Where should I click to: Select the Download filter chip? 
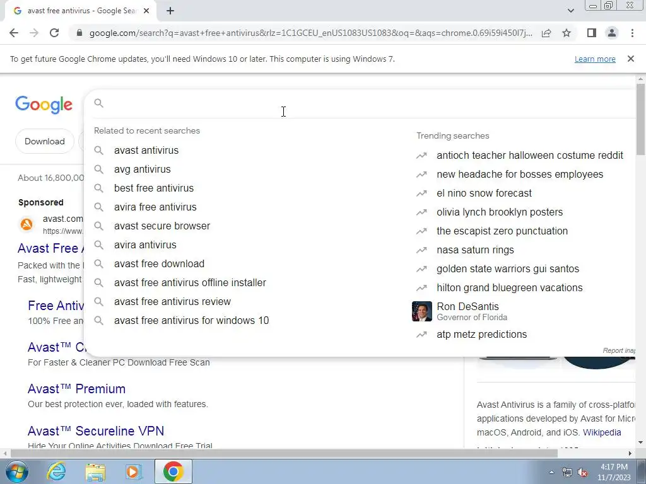click(x=45, y=141)
